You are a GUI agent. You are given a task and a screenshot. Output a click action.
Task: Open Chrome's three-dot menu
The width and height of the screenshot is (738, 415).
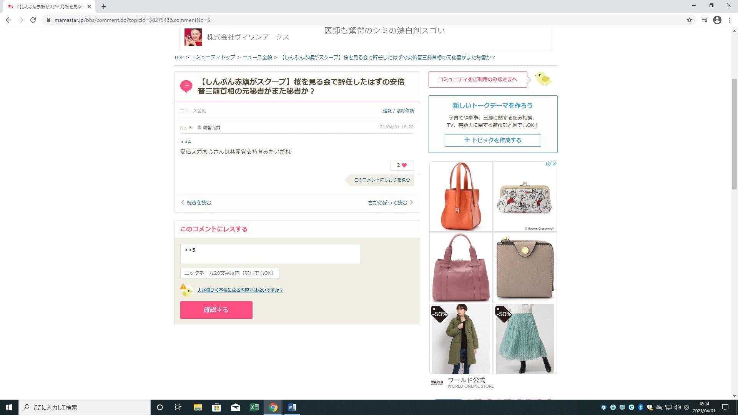[x=730, y=20]
